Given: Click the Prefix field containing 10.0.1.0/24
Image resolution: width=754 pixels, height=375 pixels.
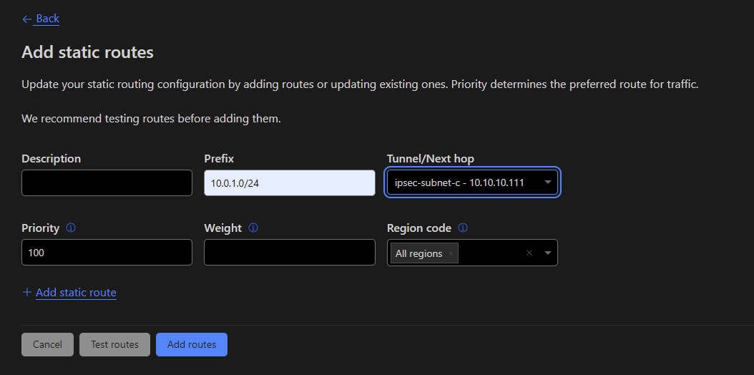Looking at the screenshot, I should (x=289, y=182).
